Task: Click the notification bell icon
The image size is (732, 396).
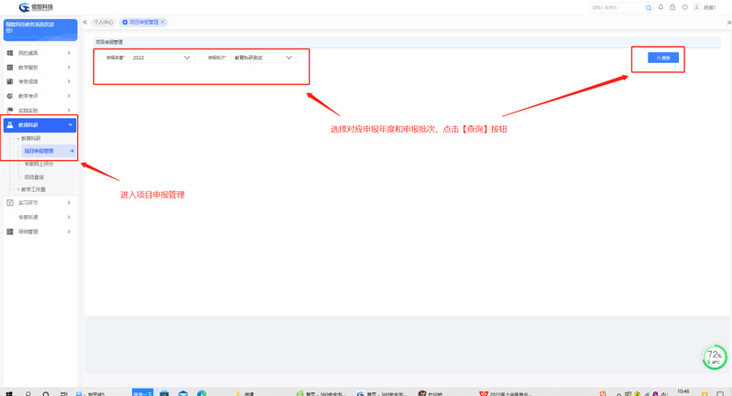Action: pyautogui.click(x=661, y=7)
